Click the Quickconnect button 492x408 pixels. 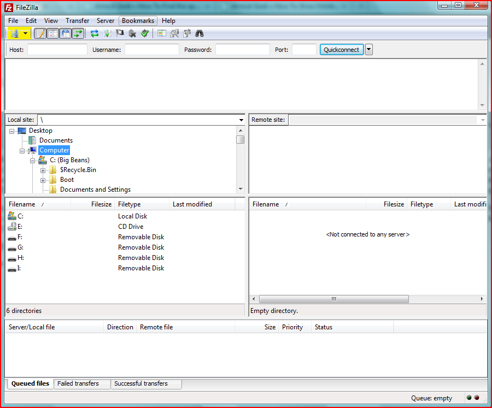(341, 50)
